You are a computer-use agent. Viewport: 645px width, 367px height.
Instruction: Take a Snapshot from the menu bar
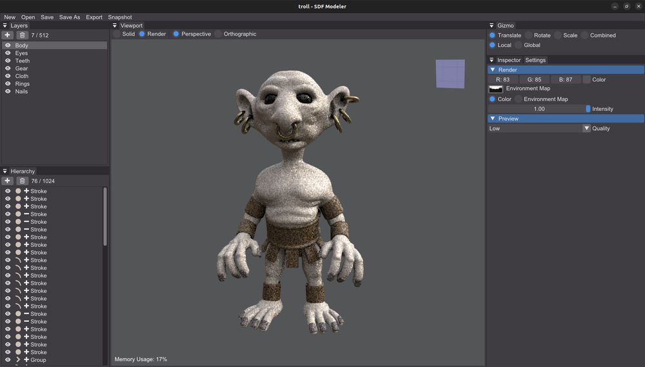[x=120, y=17]
